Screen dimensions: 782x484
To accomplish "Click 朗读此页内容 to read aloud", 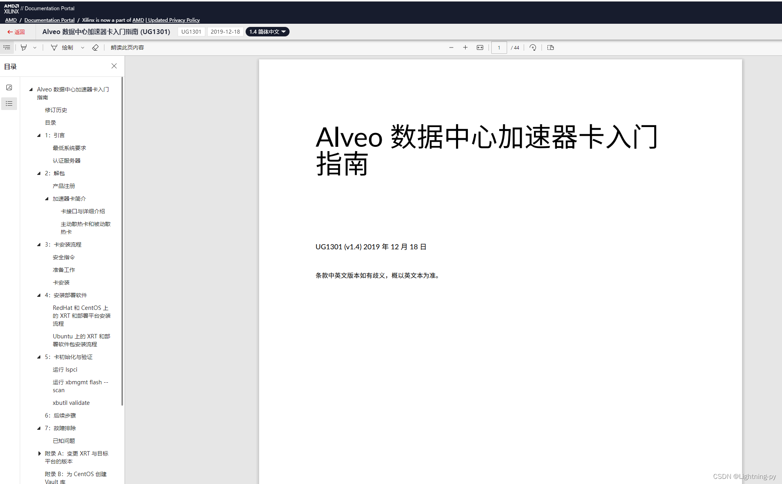I will (127, 47).
